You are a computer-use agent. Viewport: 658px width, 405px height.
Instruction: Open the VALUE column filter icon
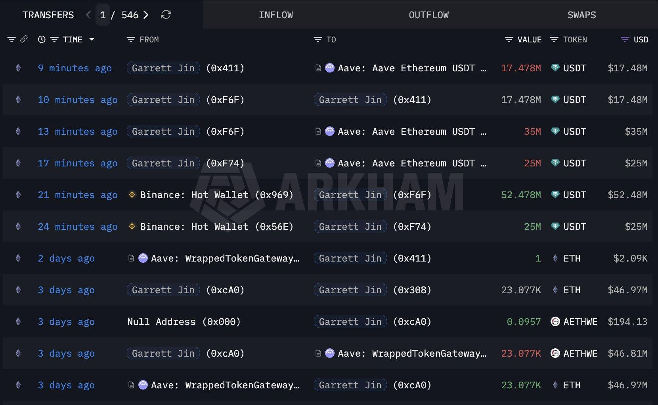click(509, 40)
